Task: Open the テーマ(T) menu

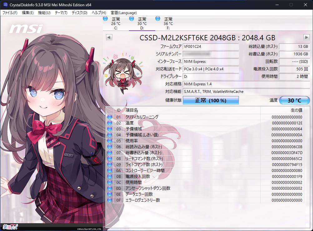Action: [61, 13]
